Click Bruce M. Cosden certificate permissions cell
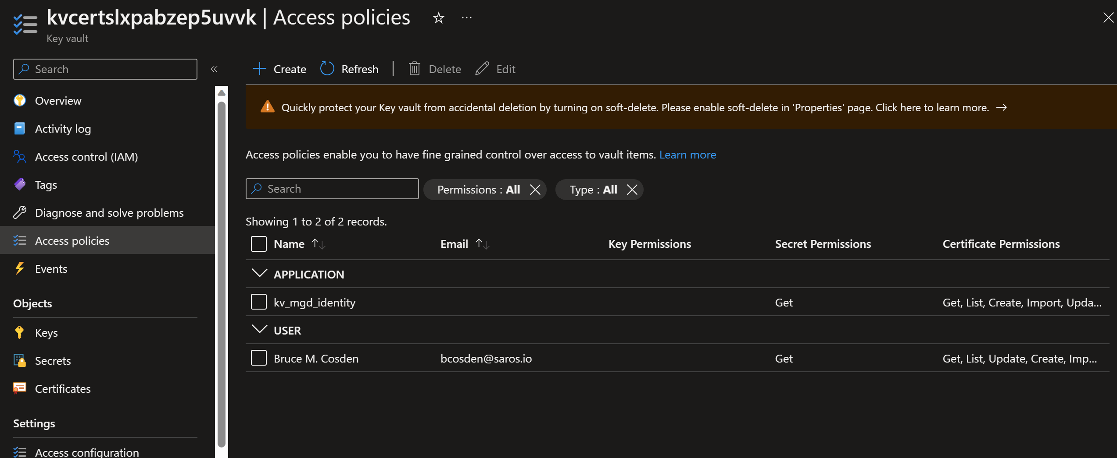The image size is (1117, 458). pyautogui.click(x=1020, y=359)
